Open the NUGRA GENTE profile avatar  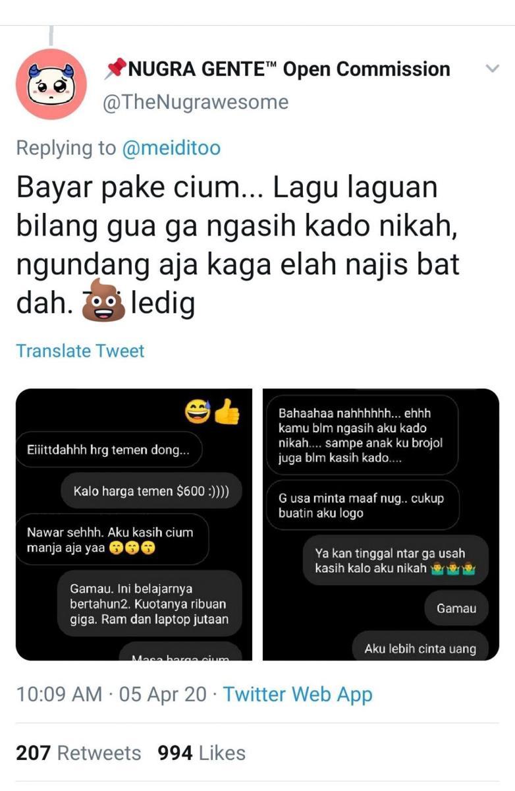point(51,84)
